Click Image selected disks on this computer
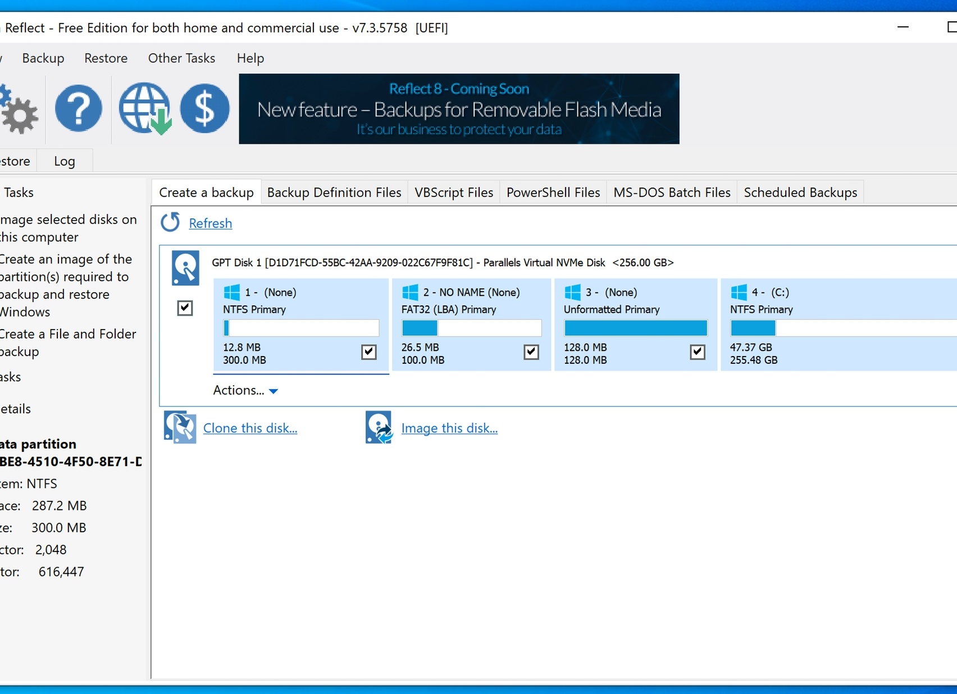The height and width of the screenshot is (694, 957). pos(69,228)
